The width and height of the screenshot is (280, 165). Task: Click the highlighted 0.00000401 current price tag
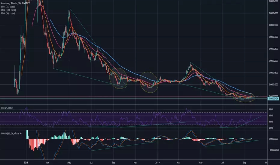273,98
